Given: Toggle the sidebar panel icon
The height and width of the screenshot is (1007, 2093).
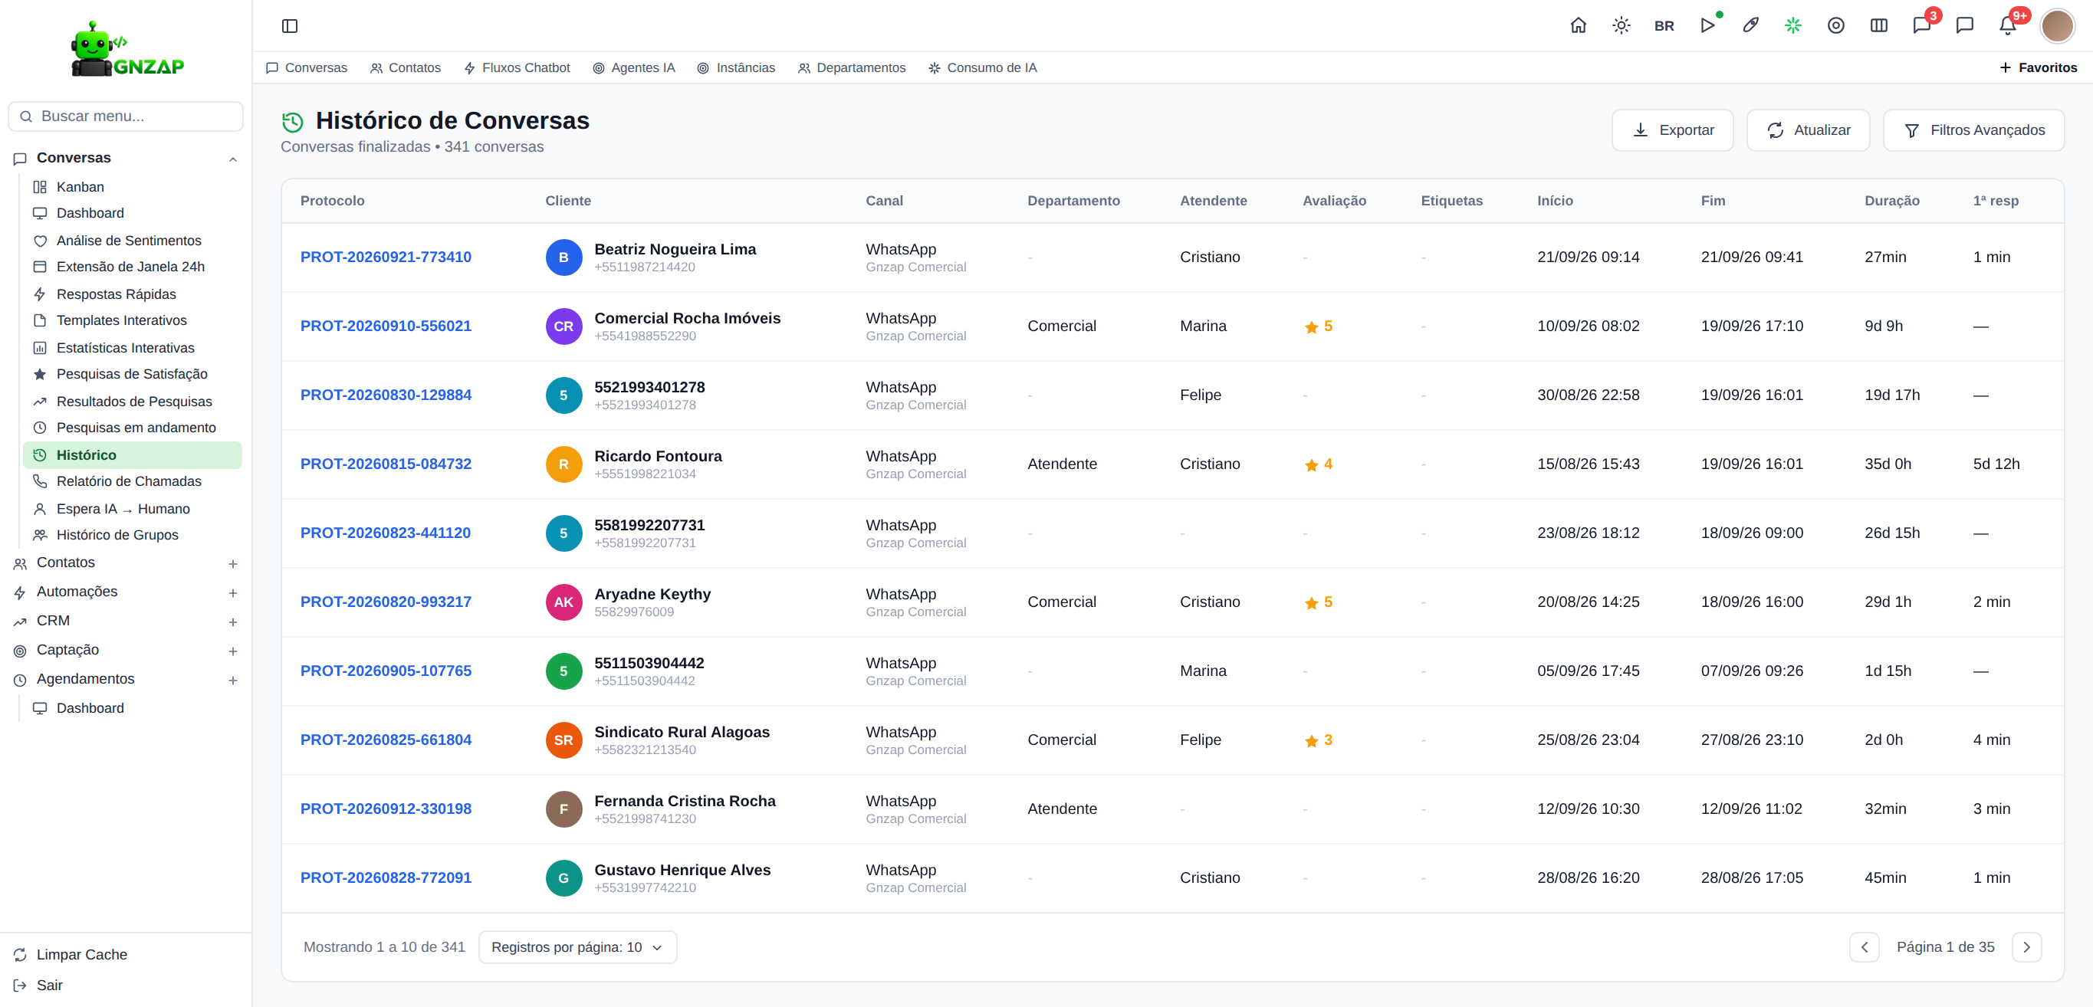Looking at the screenshot, I should coord(289,26).
